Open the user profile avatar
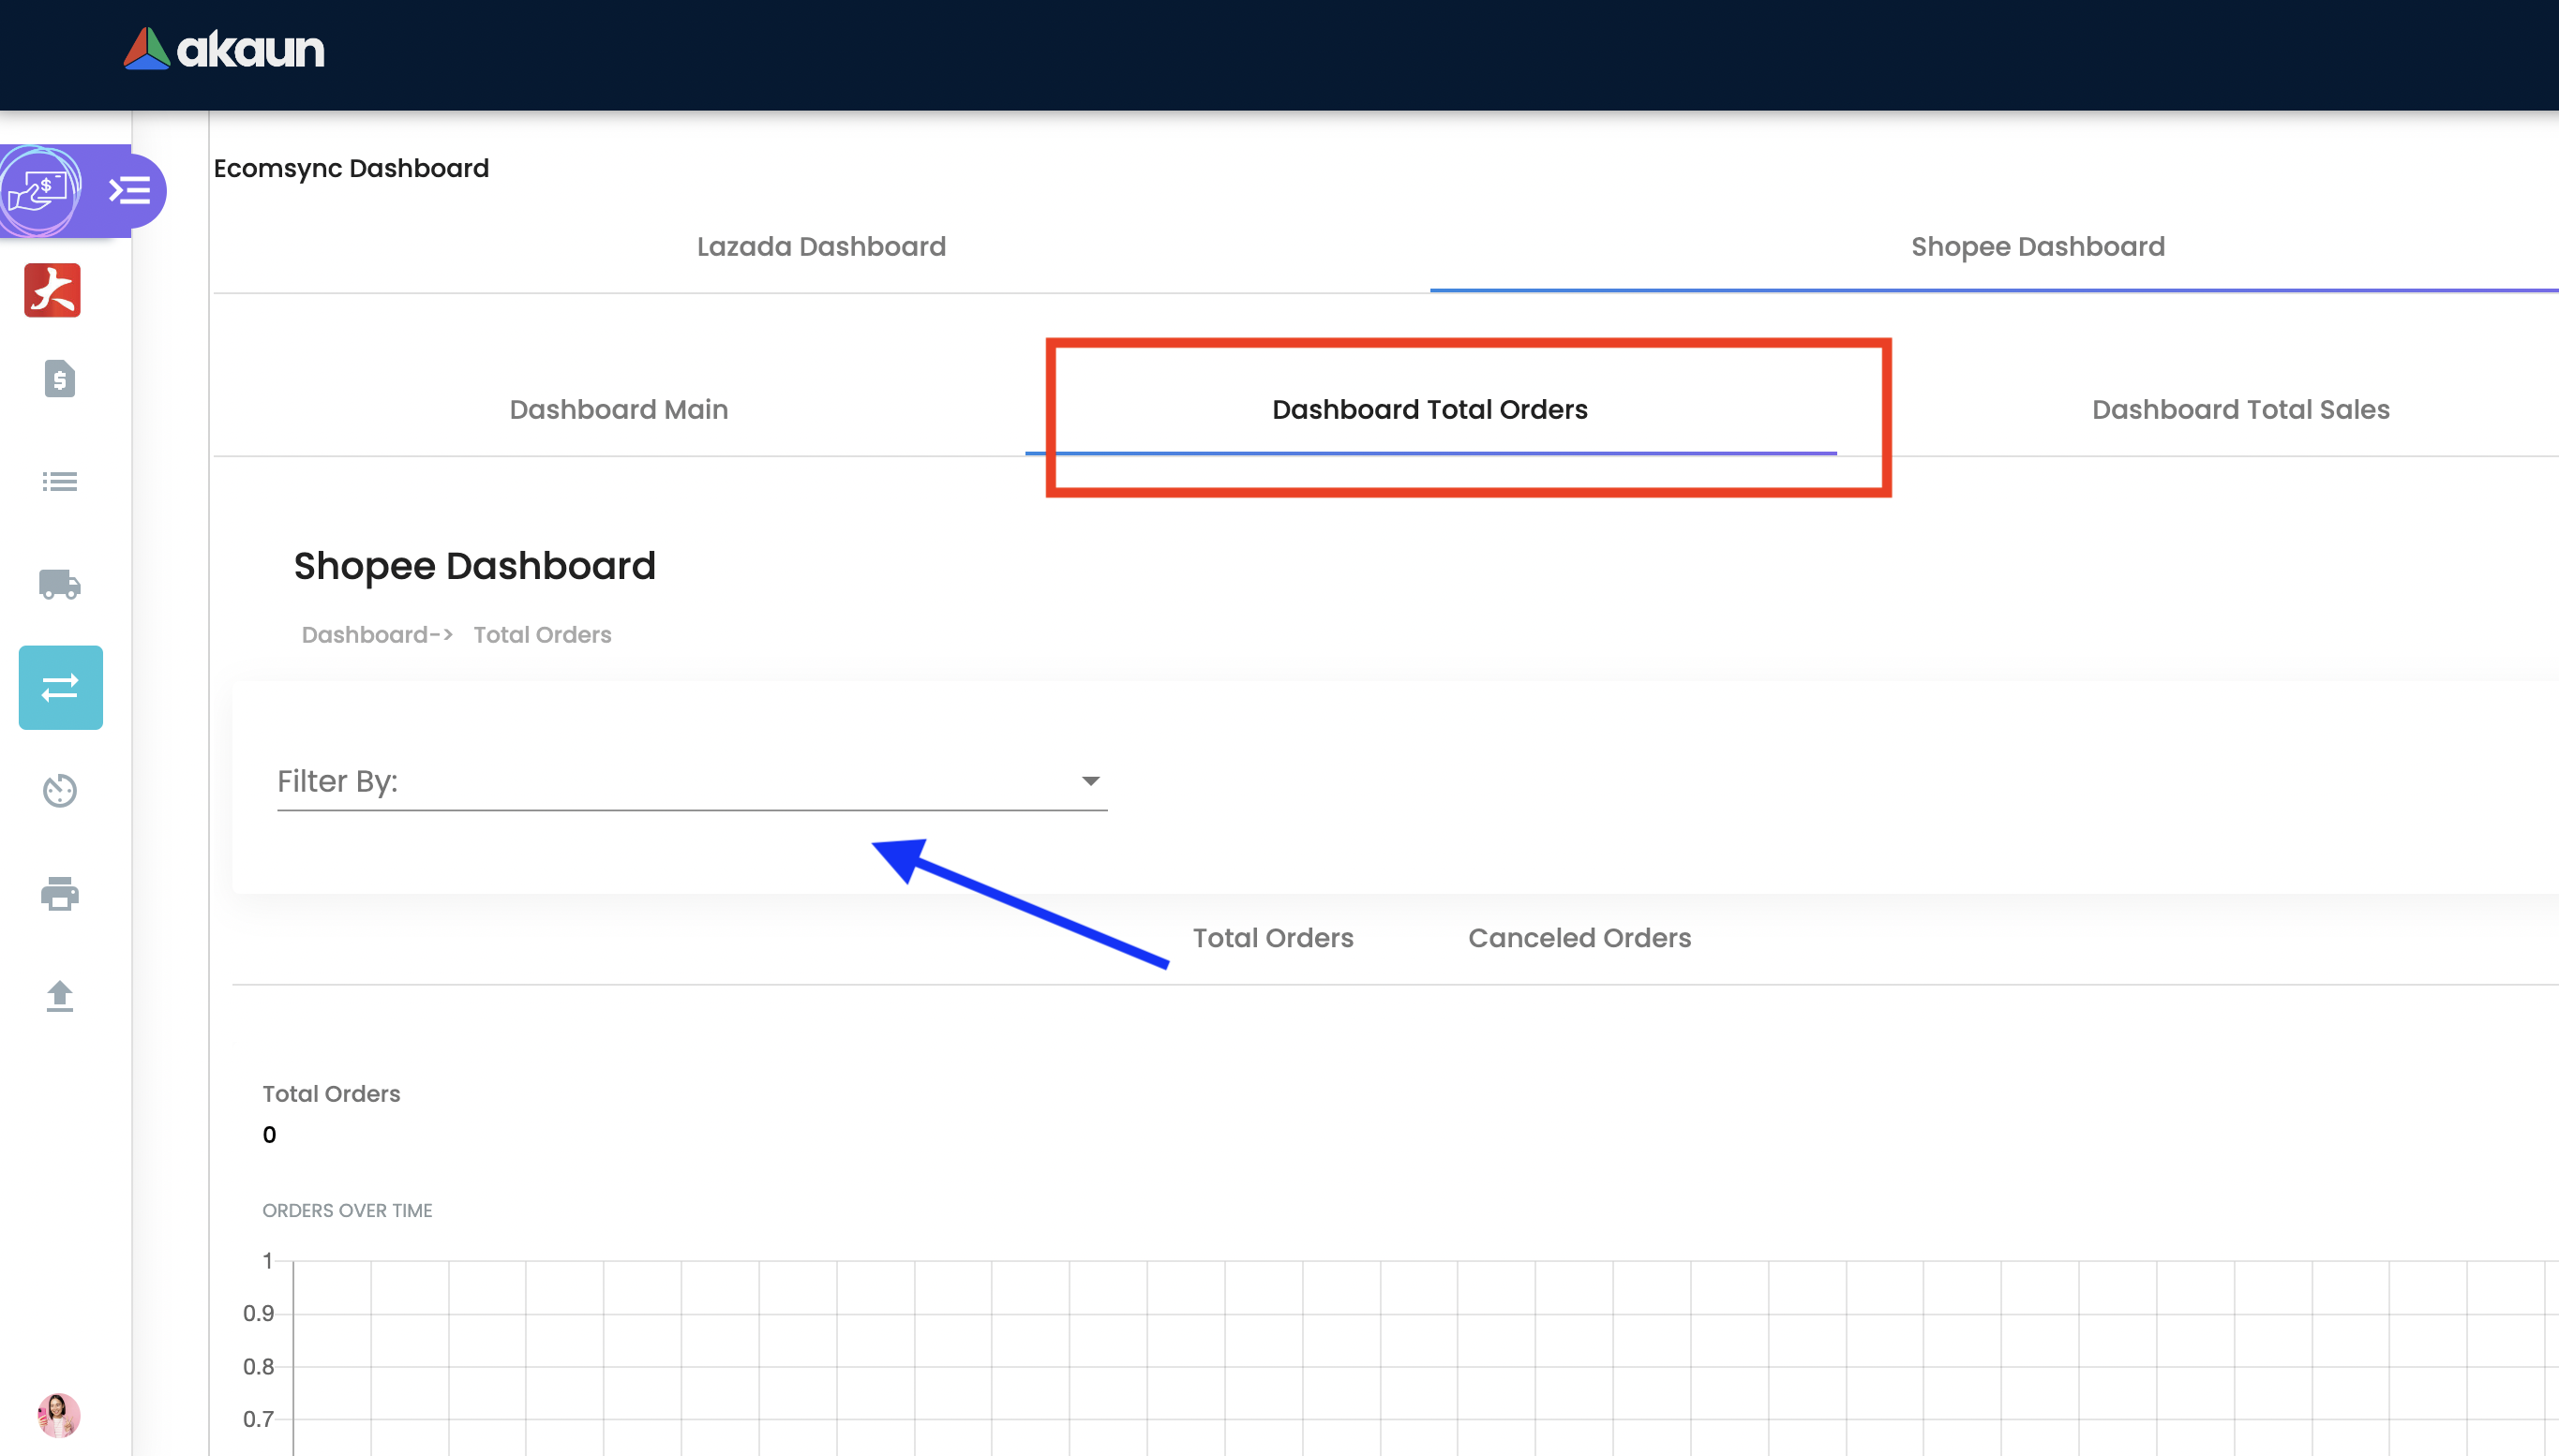Screen dimensions: 2559x1456 click(59, 1414)
